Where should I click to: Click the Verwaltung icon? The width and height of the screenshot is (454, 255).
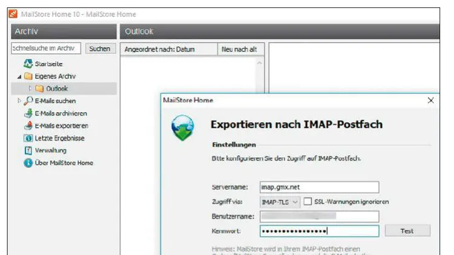(28, 150)
